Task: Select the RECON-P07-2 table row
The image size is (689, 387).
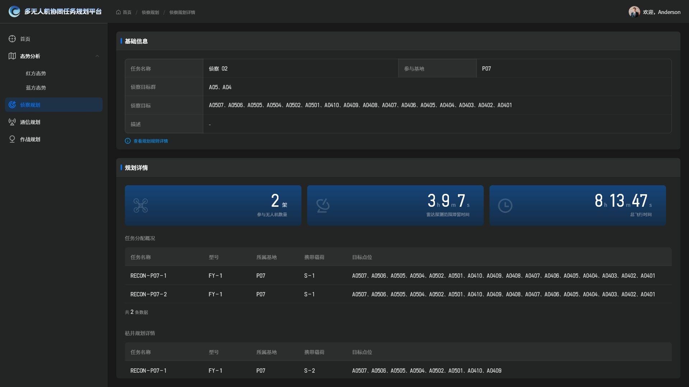Action: pyautogui.click(x=149, y=294)
